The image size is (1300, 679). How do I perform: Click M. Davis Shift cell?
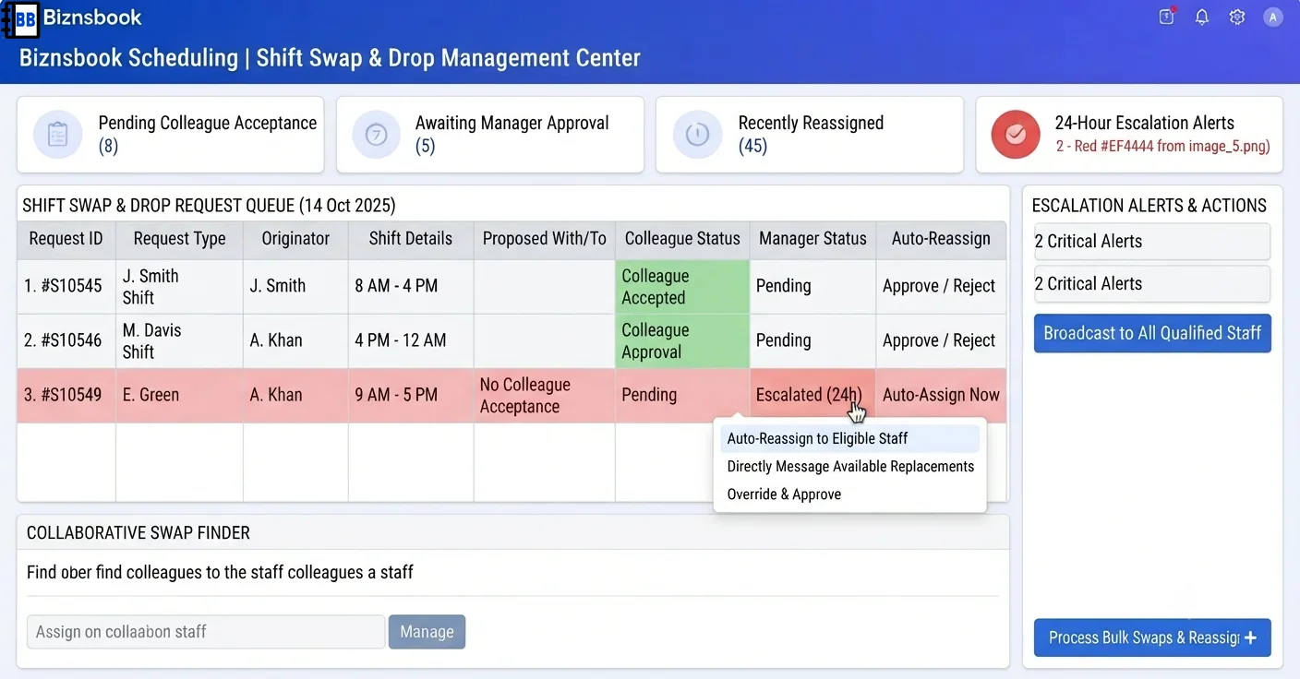pyautogui.click(x=179, y=340)
